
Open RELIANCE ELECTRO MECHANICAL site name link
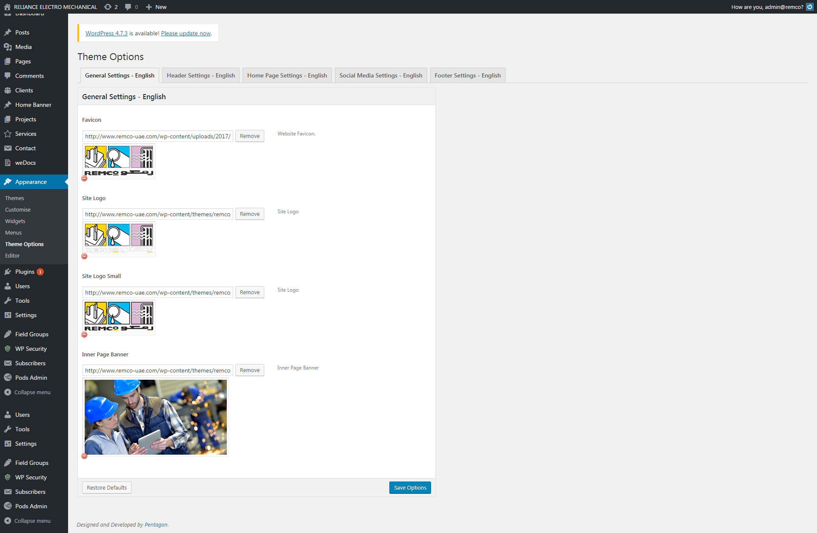pos(55,7)
